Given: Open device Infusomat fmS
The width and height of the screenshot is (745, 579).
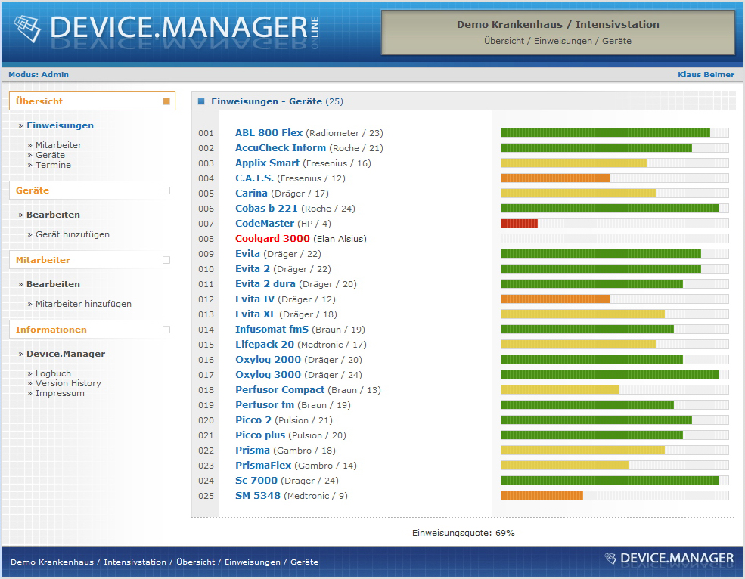Looking at the screenshot, I should [x=272, y=330].
